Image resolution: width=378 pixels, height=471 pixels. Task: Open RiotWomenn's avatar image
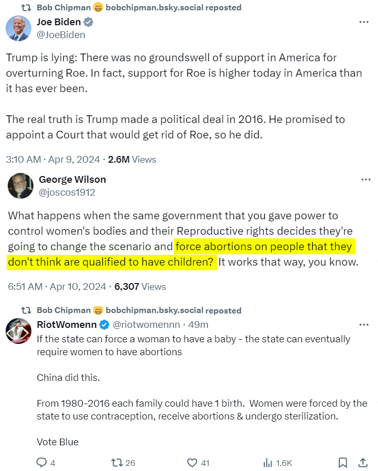coord(19,330)
